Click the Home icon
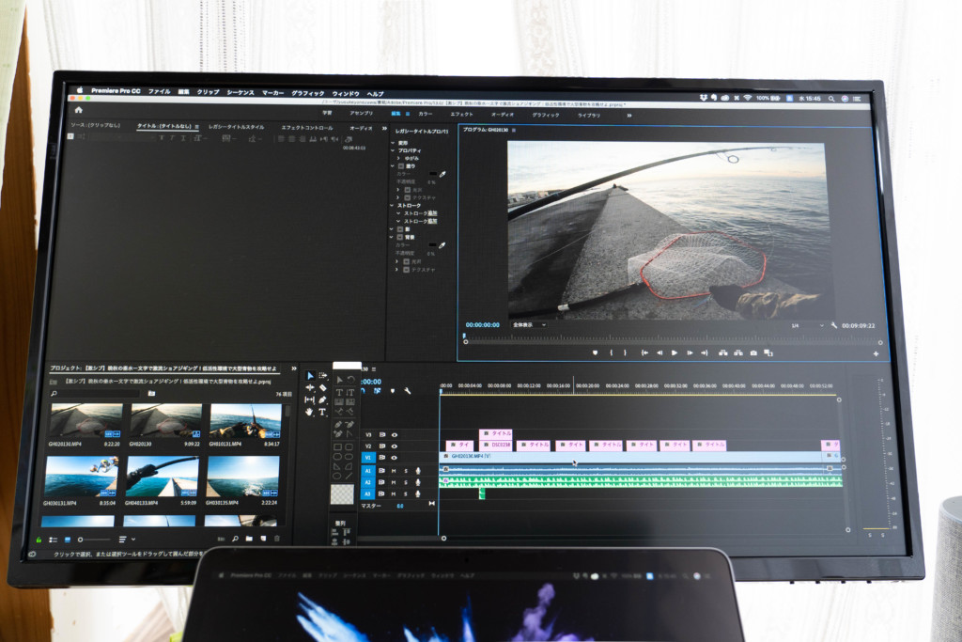This screenshot has height=642, width=962. pos(79,110)
